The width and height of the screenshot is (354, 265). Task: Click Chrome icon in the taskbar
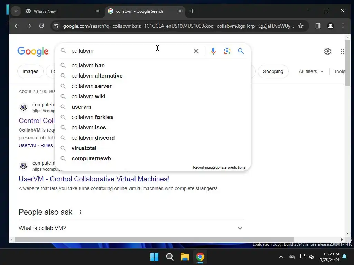pos(200,257)
